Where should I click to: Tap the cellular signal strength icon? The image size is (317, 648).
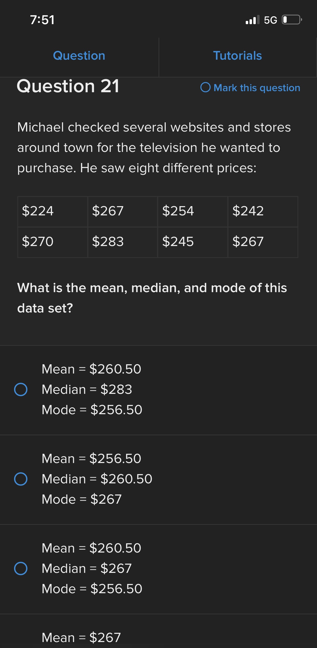(x=252, y=20)
